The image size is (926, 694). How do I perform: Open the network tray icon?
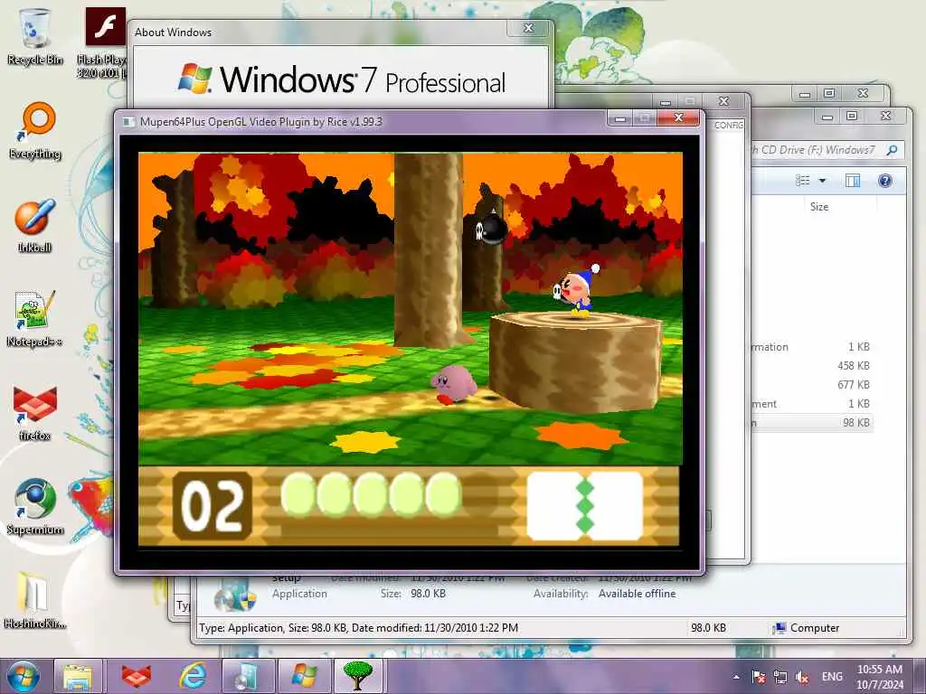coord(780,677)
